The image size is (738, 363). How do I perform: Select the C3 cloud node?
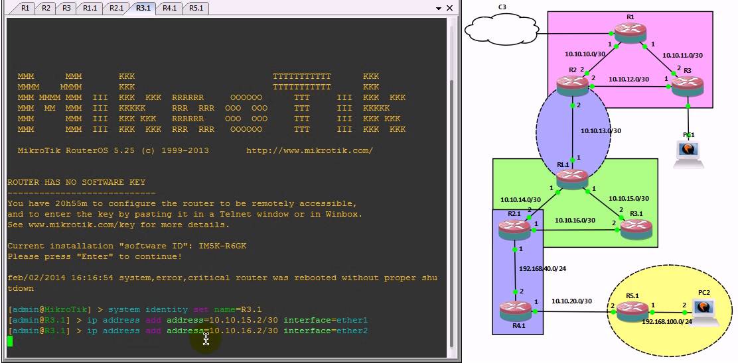click(x=502, y=28)
